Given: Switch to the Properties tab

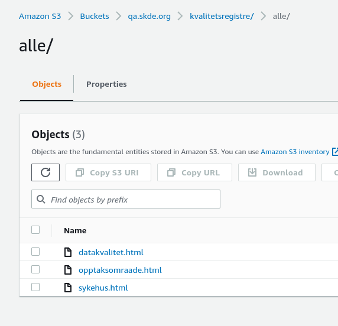Looking at the screenshot, I should [106, 84].
